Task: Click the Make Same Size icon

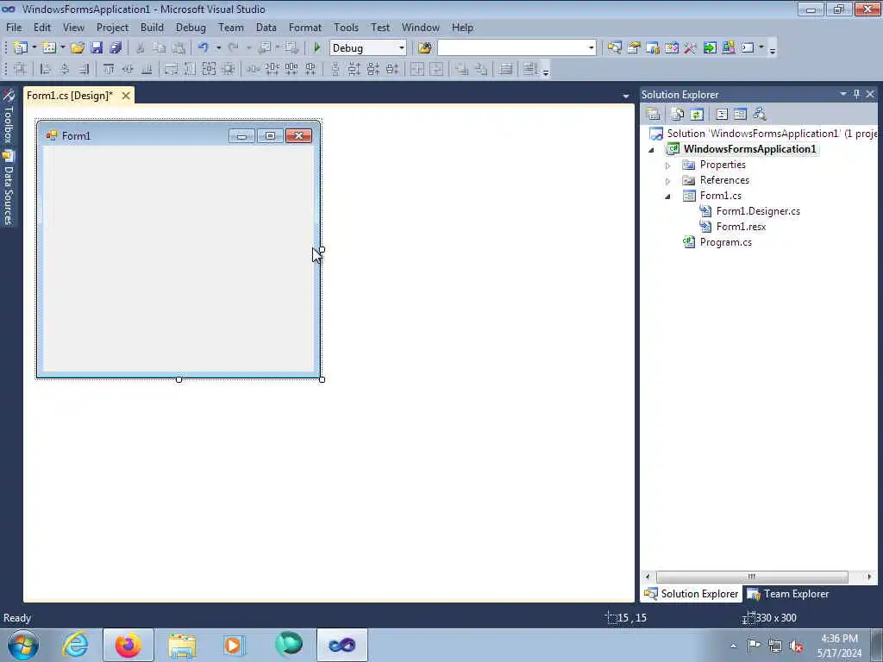Action: pos(209,69)
